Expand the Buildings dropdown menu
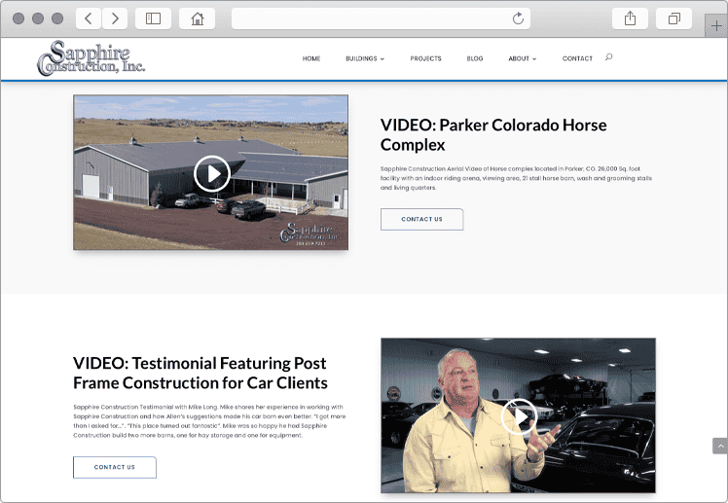This screenshot has width=728, height=503. (364, 58)
